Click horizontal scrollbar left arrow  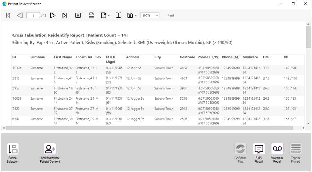tap(4, 128)
